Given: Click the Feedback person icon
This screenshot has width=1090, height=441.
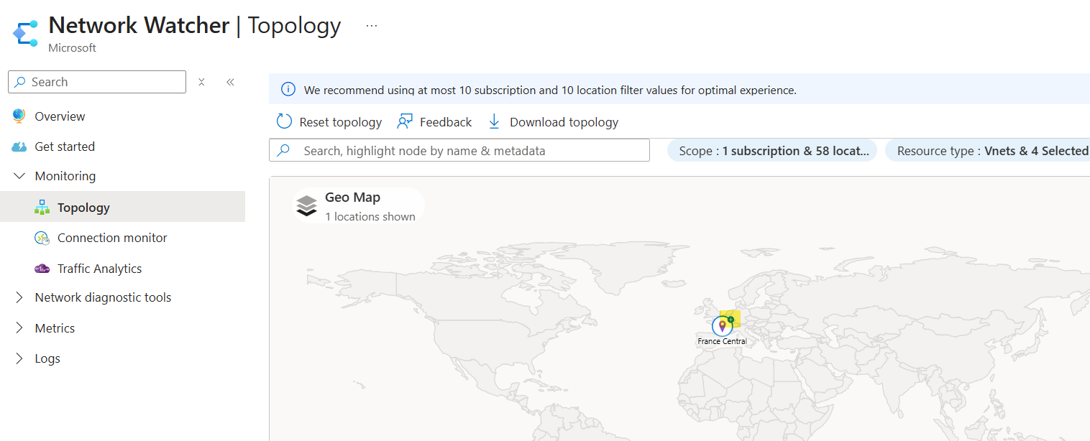Looking at the screenshot, I should coord(405,122).
